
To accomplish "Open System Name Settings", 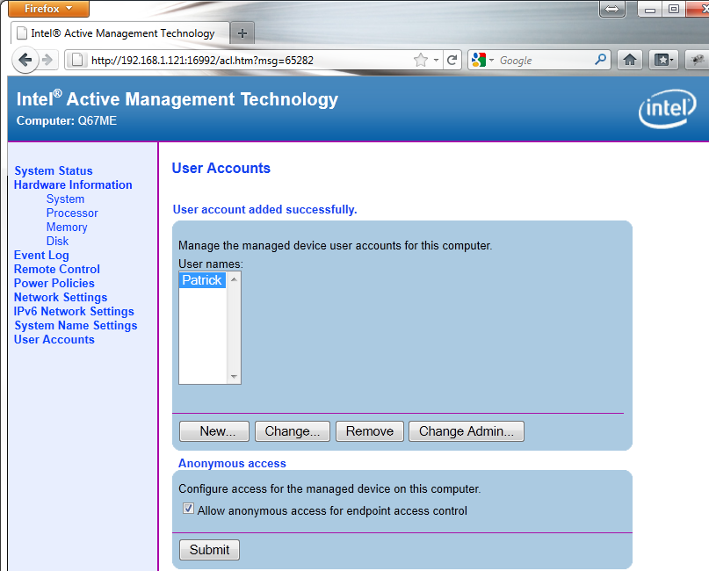I will click(76, 326).
